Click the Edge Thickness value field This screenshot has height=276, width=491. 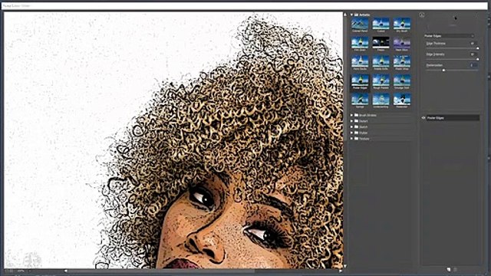[x=473, y=44]
